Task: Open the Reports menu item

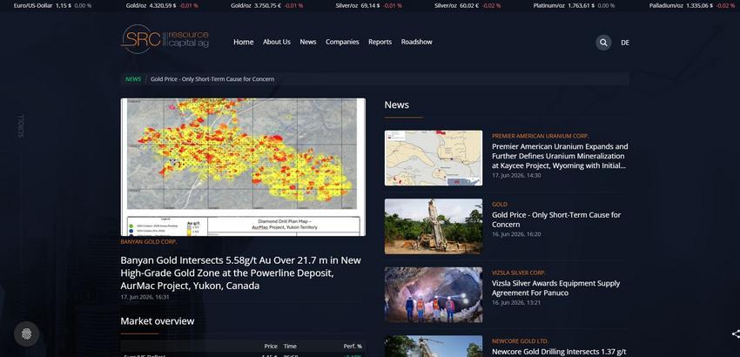Action: 380,42
